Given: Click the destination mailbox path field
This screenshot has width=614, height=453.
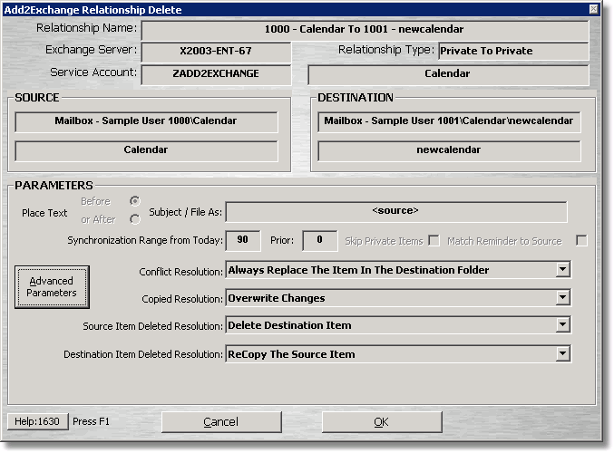Looking at the screenshot, I should pos(449,121).
